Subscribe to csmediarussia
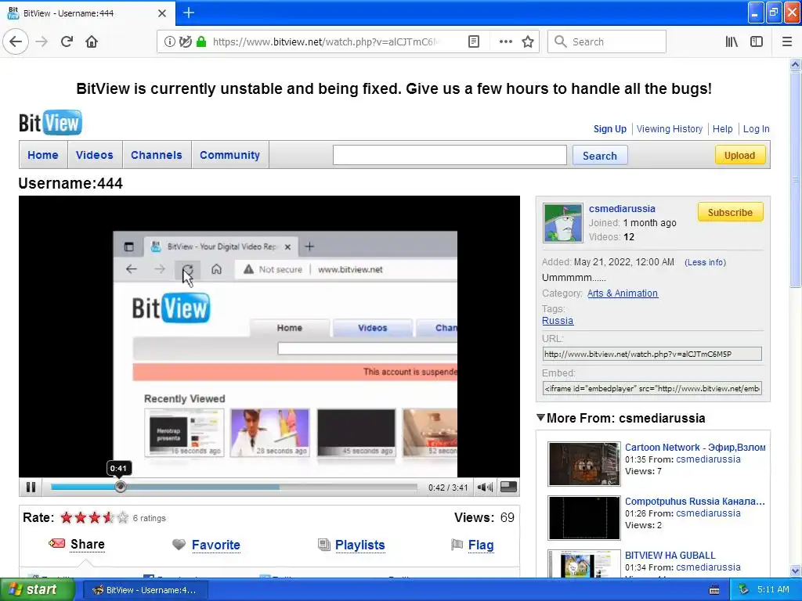This screenshot has height=601, width=802. [730, 212]
